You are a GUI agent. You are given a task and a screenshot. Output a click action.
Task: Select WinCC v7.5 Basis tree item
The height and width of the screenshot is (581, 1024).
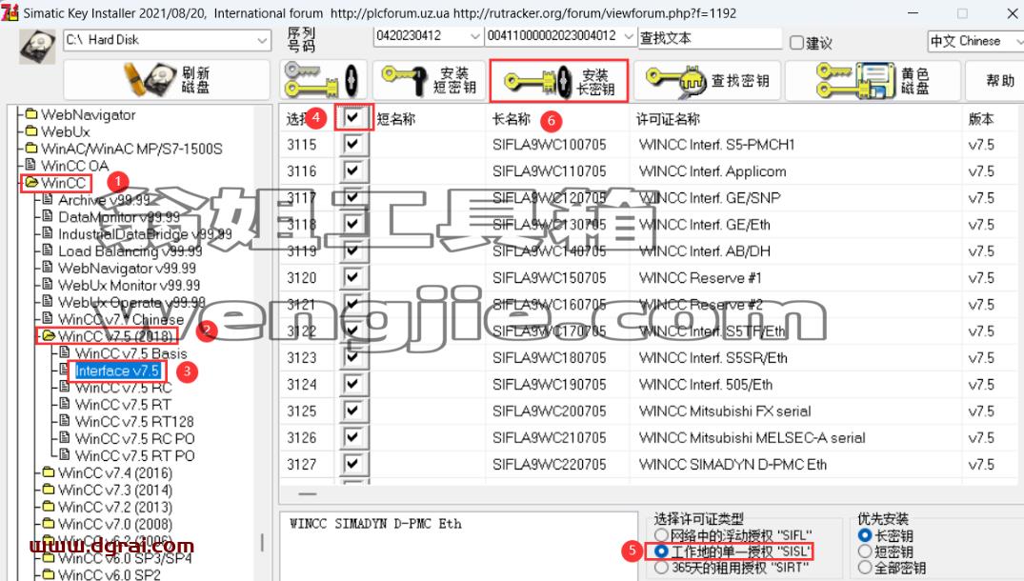click(x=131, y=353)
